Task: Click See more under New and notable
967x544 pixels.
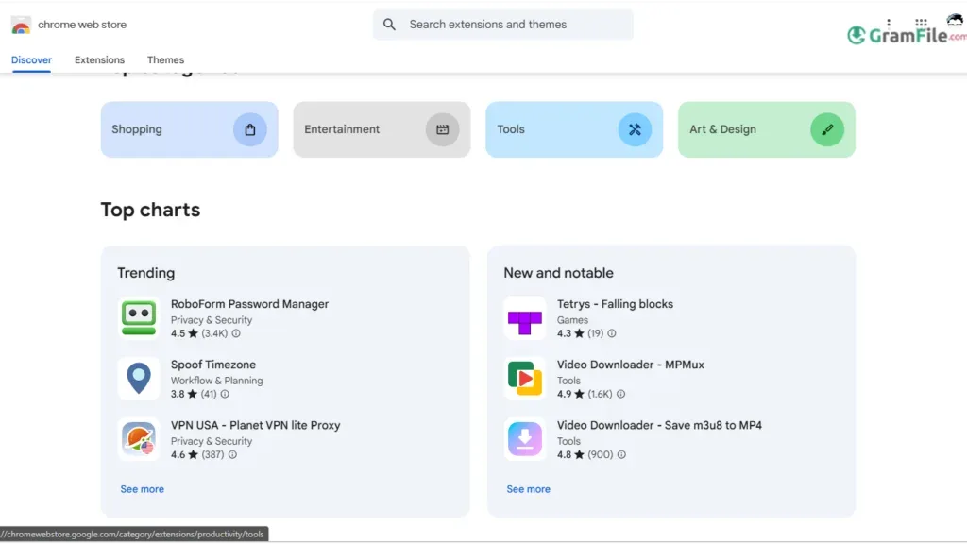Action: tap(529, 489)
